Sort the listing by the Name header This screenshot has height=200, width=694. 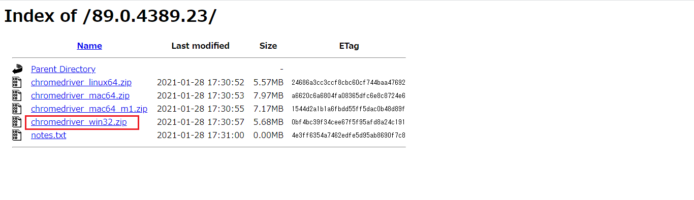(x=89, y=46)
